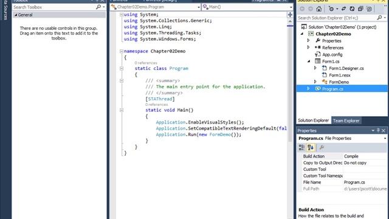Expand the FormDemo node

point(315,82)
